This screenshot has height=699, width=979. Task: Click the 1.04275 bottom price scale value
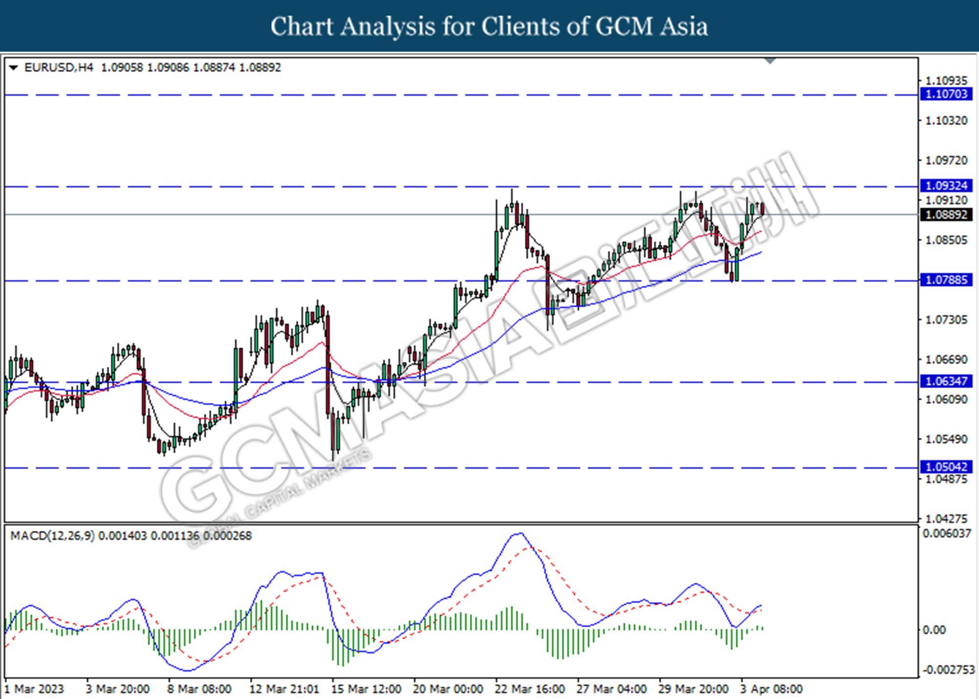pyautogui.click(x=946, y=518)
